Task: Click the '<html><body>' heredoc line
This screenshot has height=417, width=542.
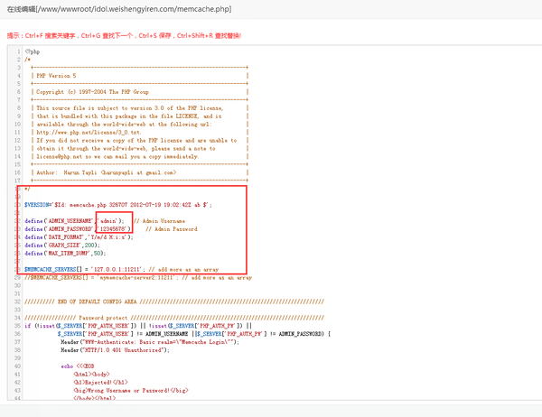Action: (x=91, y=375)
